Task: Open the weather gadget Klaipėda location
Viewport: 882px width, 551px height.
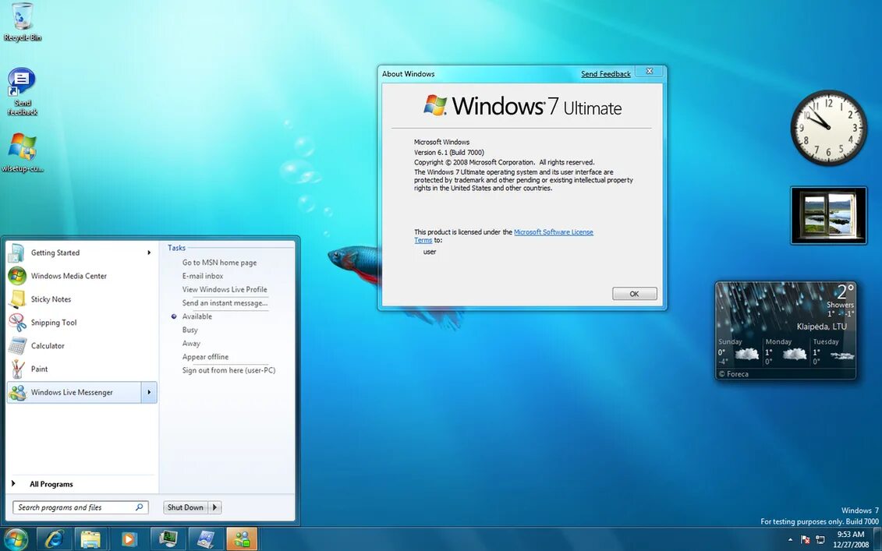Action: pyautogui.click(x=821, y=327)
